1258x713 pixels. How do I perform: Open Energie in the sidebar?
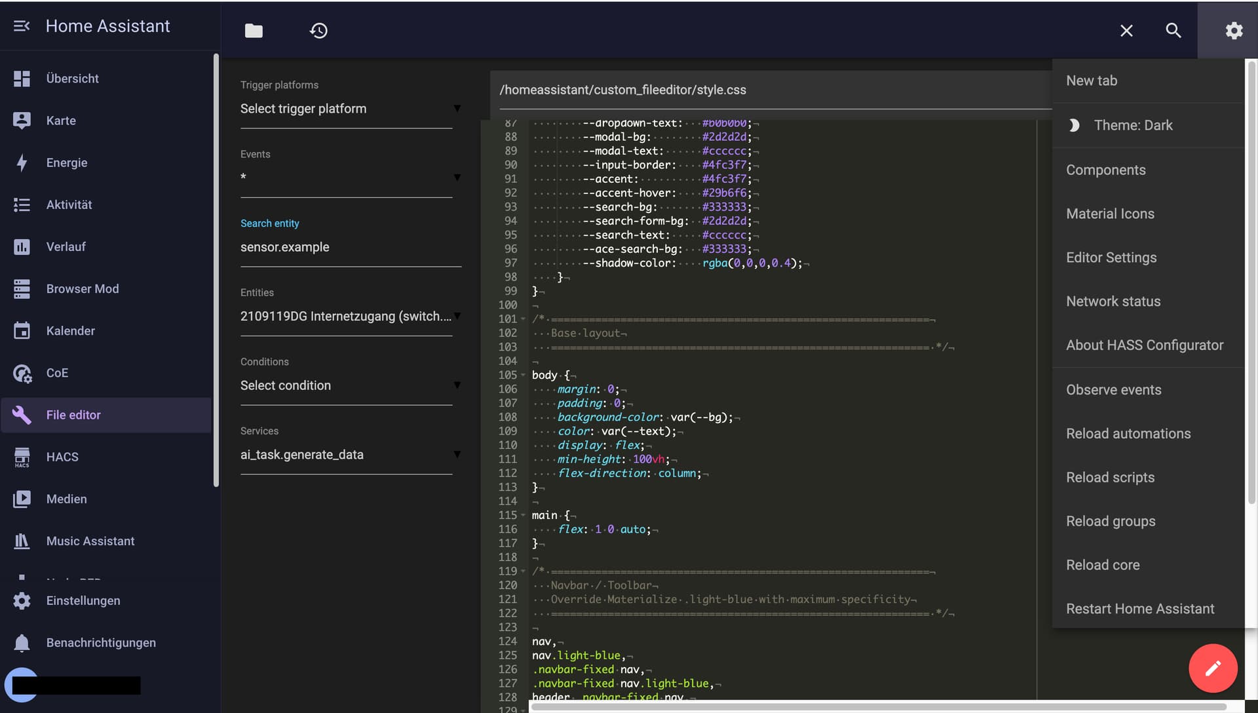(66, 163)
